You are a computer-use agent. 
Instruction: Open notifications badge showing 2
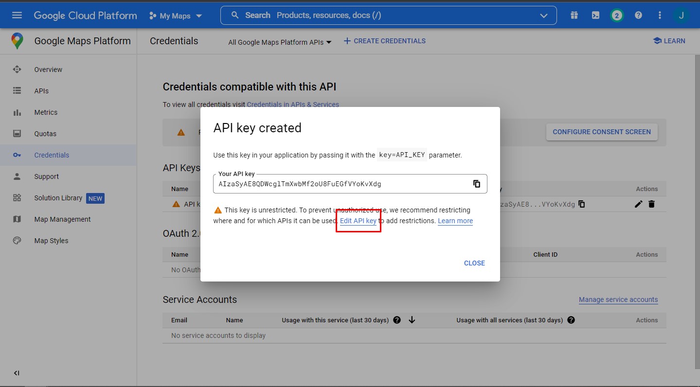(617, 15)
